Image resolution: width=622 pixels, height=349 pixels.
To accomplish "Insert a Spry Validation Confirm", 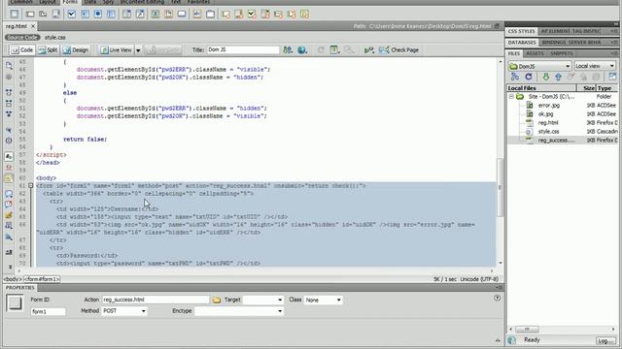I will (292, 15).
